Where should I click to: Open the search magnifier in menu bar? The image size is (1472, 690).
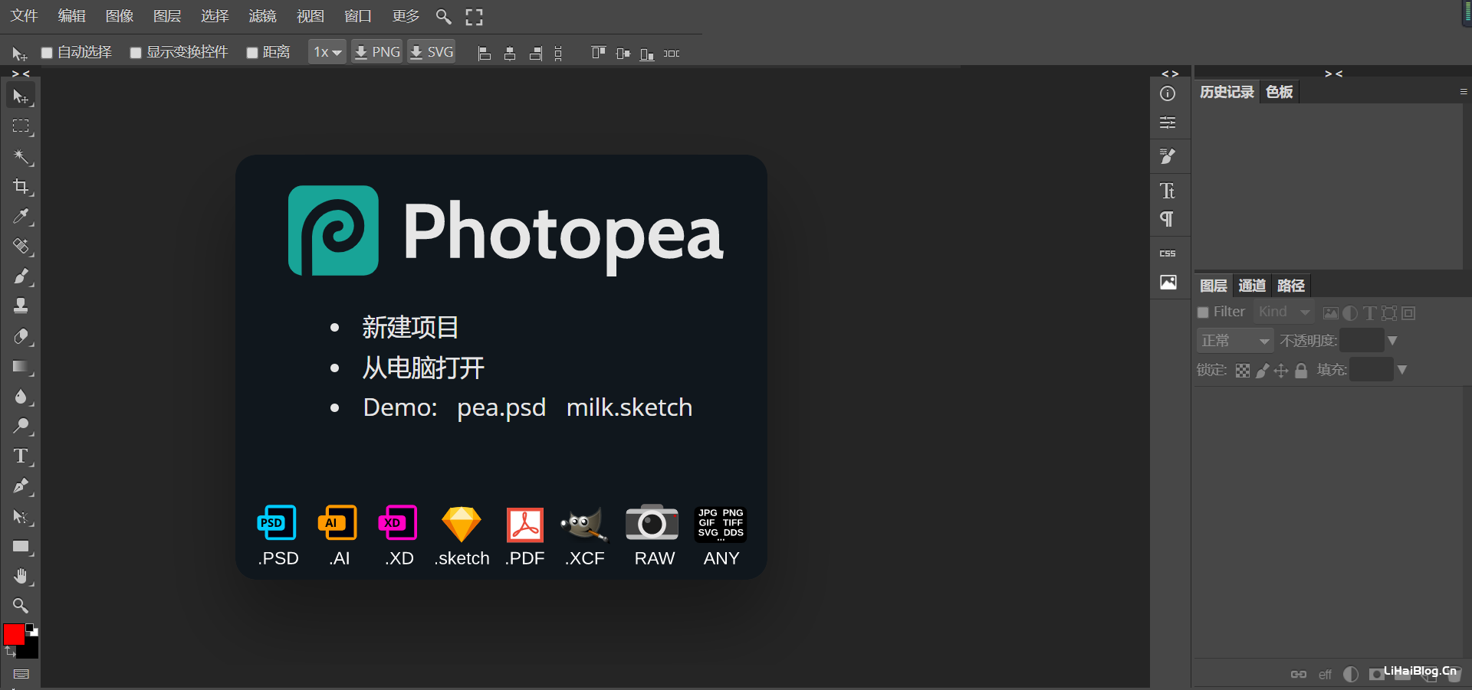[443, 16]
